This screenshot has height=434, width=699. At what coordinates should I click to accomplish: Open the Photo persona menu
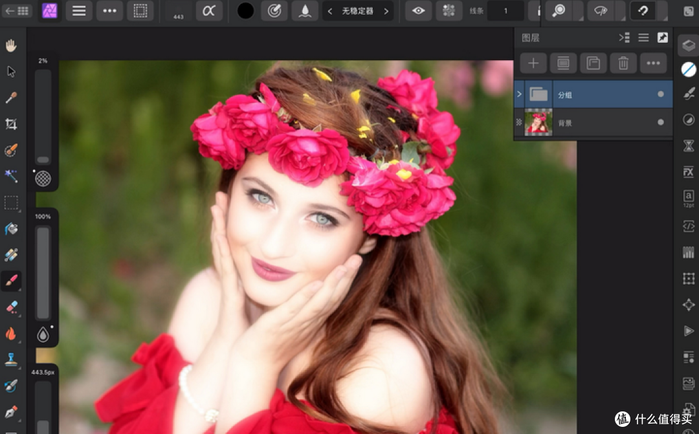coord(49,11)
